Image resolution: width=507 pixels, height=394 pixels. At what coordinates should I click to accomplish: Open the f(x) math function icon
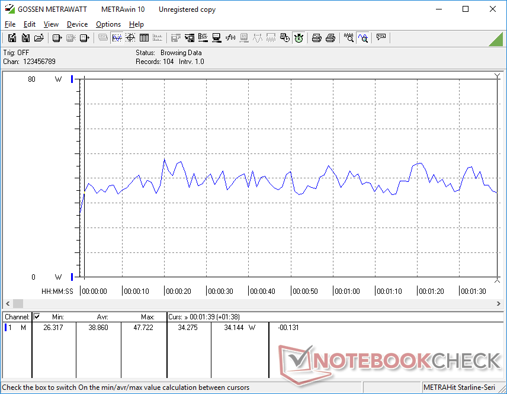(x=230, y=38)
